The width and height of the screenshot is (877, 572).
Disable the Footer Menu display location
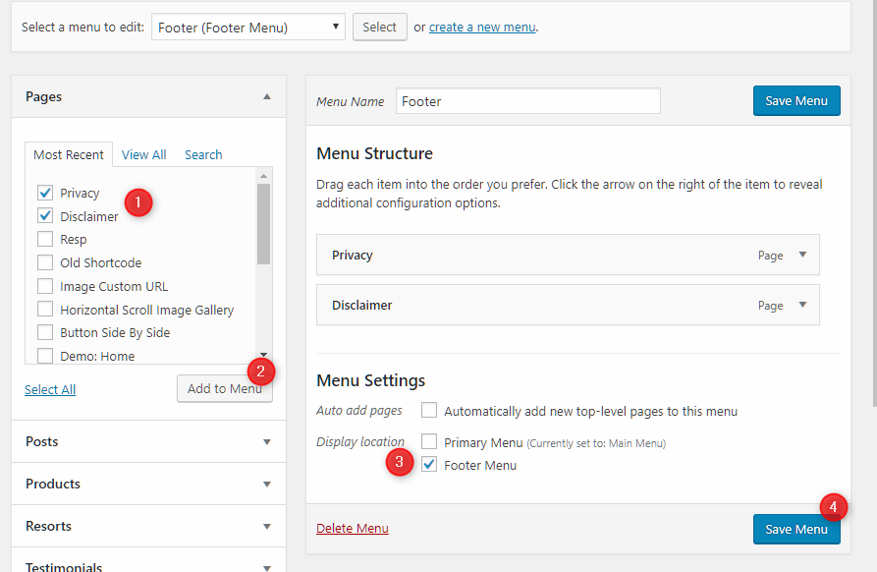coord(429,465)
